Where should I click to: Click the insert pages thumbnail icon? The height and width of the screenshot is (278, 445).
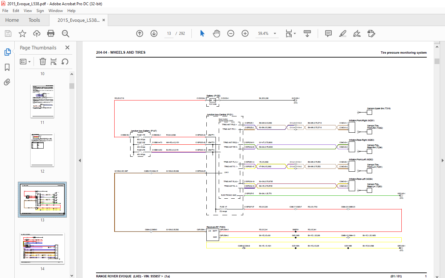tap(54, 61)
